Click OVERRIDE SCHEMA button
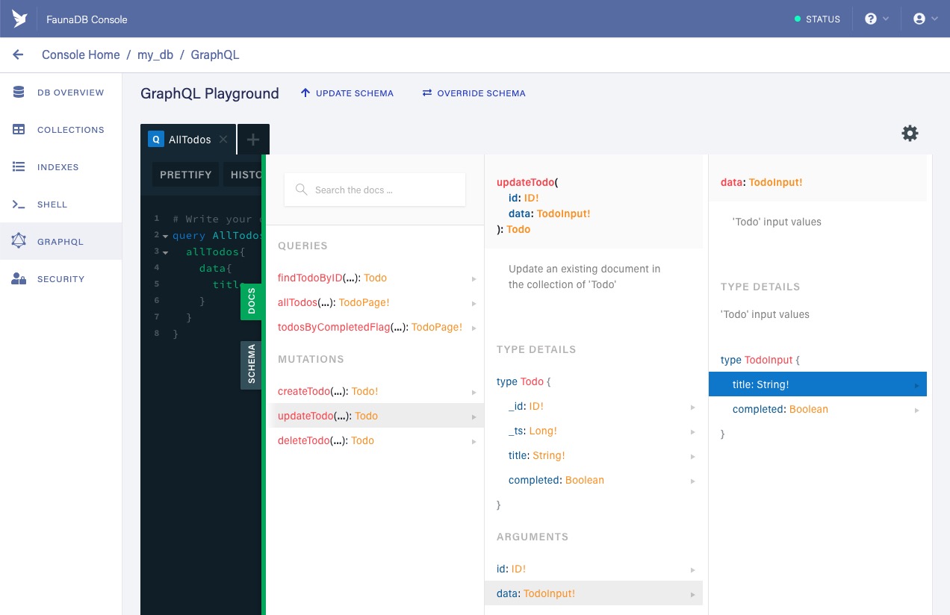Screen dimensions: 950x615 point(474,93)
